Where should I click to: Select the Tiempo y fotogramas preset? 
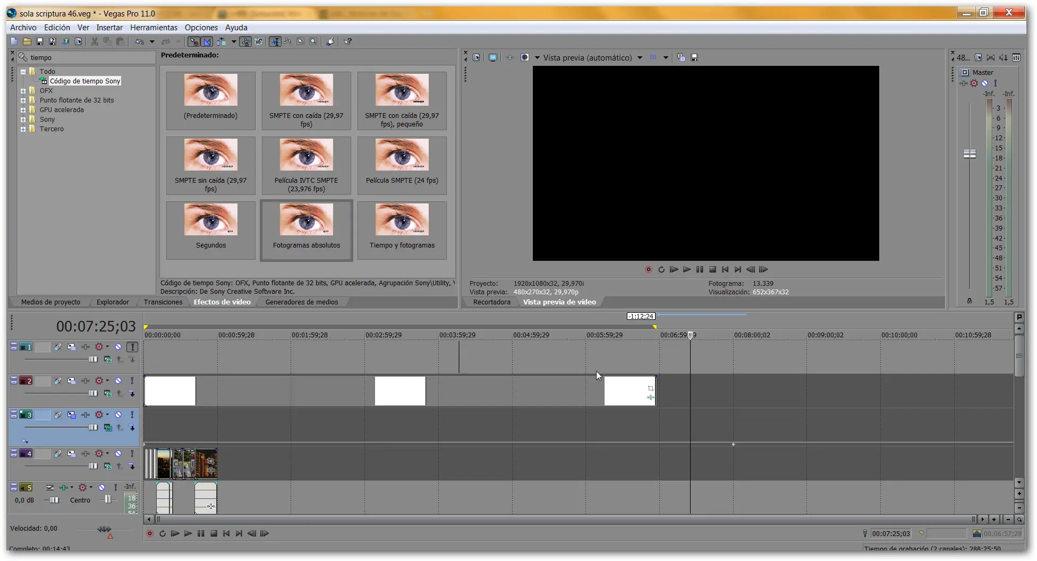[402, 230]
